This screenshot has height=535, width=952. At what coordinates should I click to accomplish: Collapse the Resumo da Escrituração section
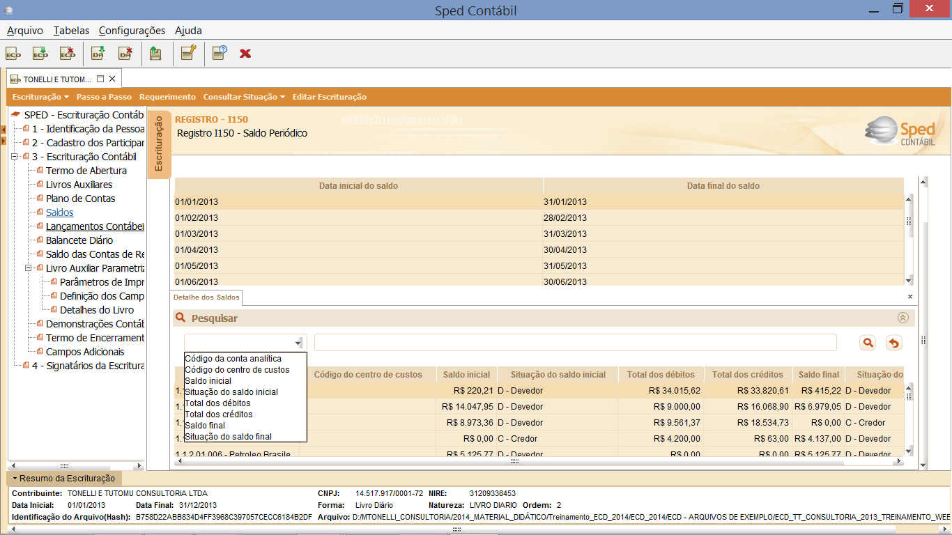point(64,479)
